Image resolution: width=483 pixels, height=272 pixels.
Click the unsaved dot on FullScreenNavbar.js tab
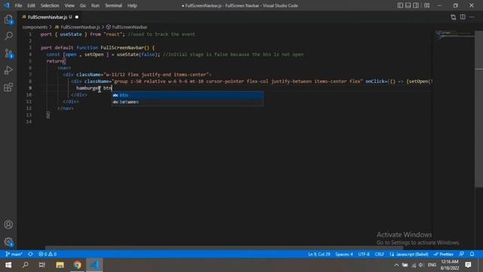click(77, 17)
